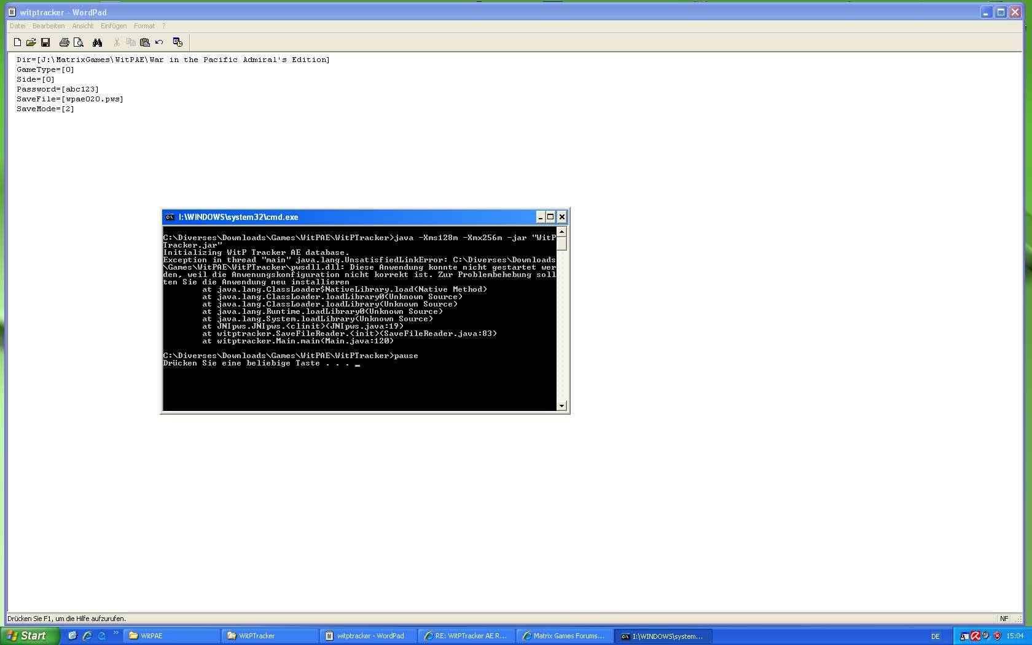Click the Cut scissors icon
This screenshot has width=1032, height=645.
[117, 42]
